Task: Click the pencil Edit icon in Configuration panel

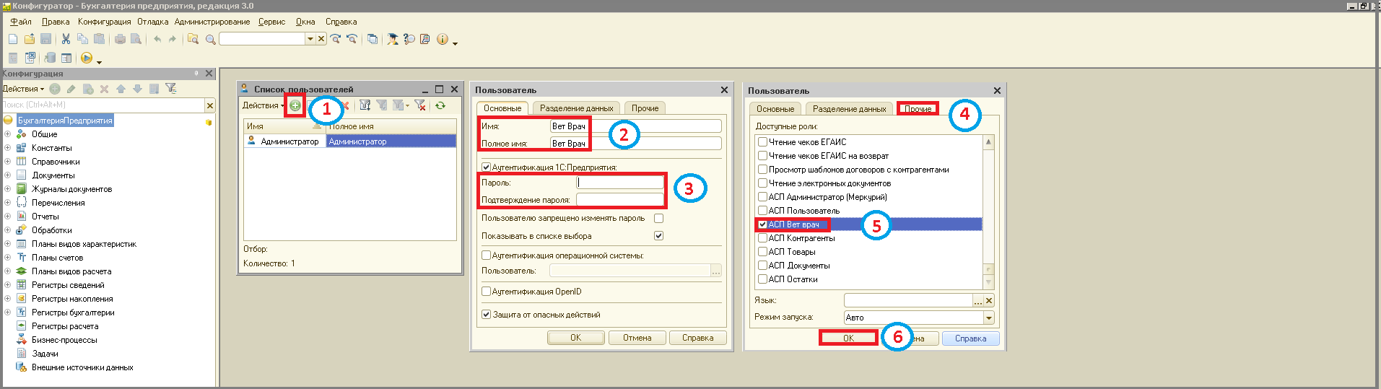Action: pos(71,89)
